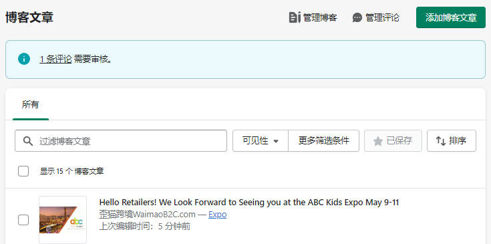The height and width of the screenshot is (244, 491).
Task: Click the up-down arrows sort icon
Action: tap(441, 141)
